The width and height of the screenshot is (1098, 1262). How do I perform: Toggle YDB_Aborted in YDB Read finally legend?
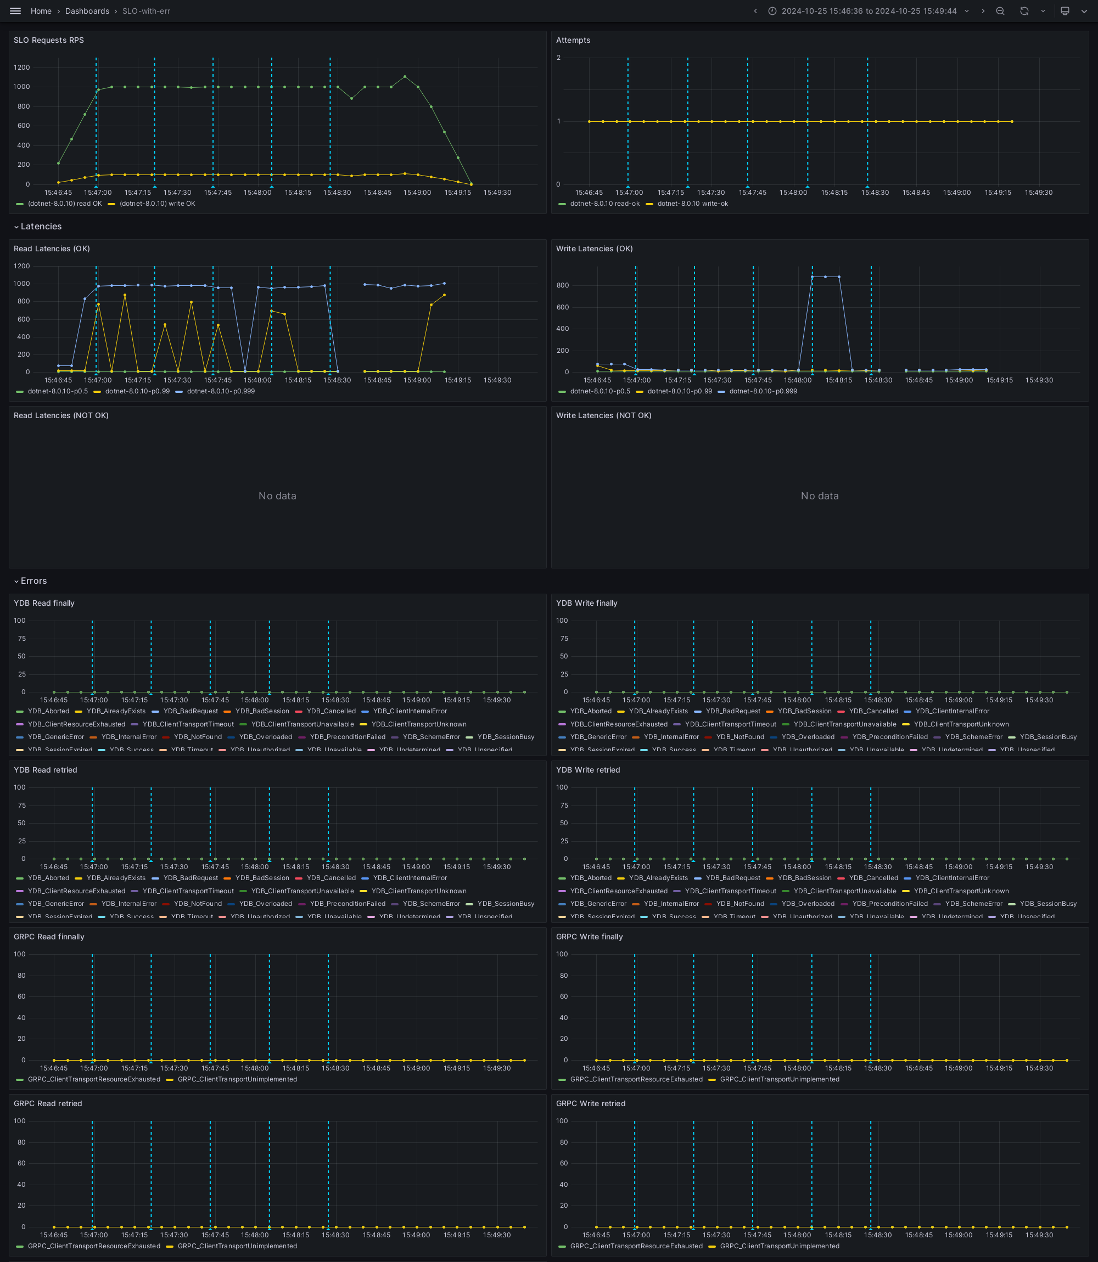pyautogui.click(x=48, y=712)
